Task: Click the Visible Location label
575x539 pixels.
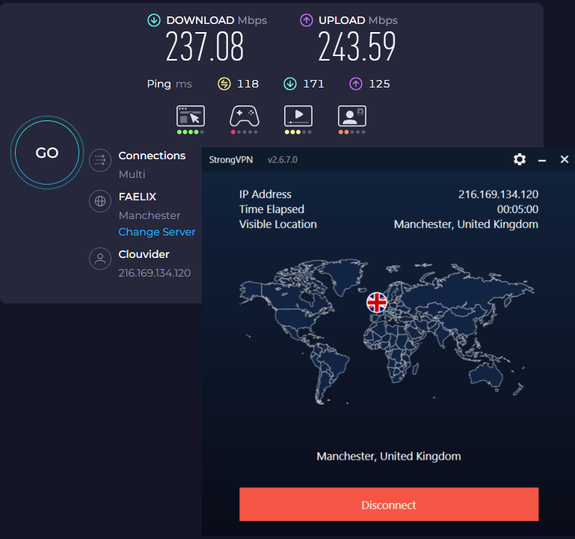Action: point(278,224)
